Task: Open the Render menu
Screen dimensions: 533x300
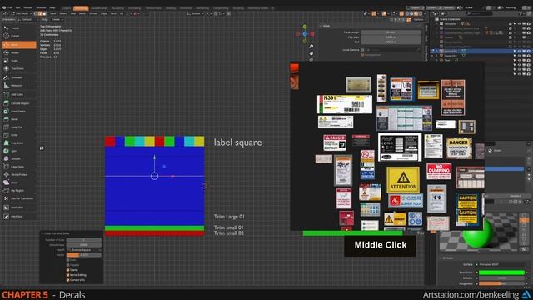Action: click(x=27, y=7)
